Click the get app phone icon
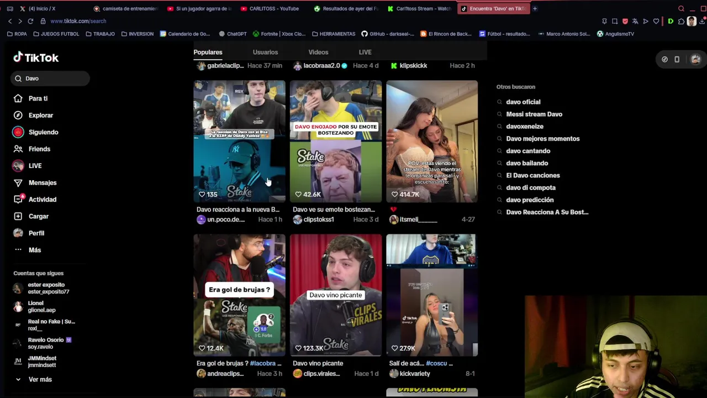Viewport: 707px width, 398px height. click(677, 59)
